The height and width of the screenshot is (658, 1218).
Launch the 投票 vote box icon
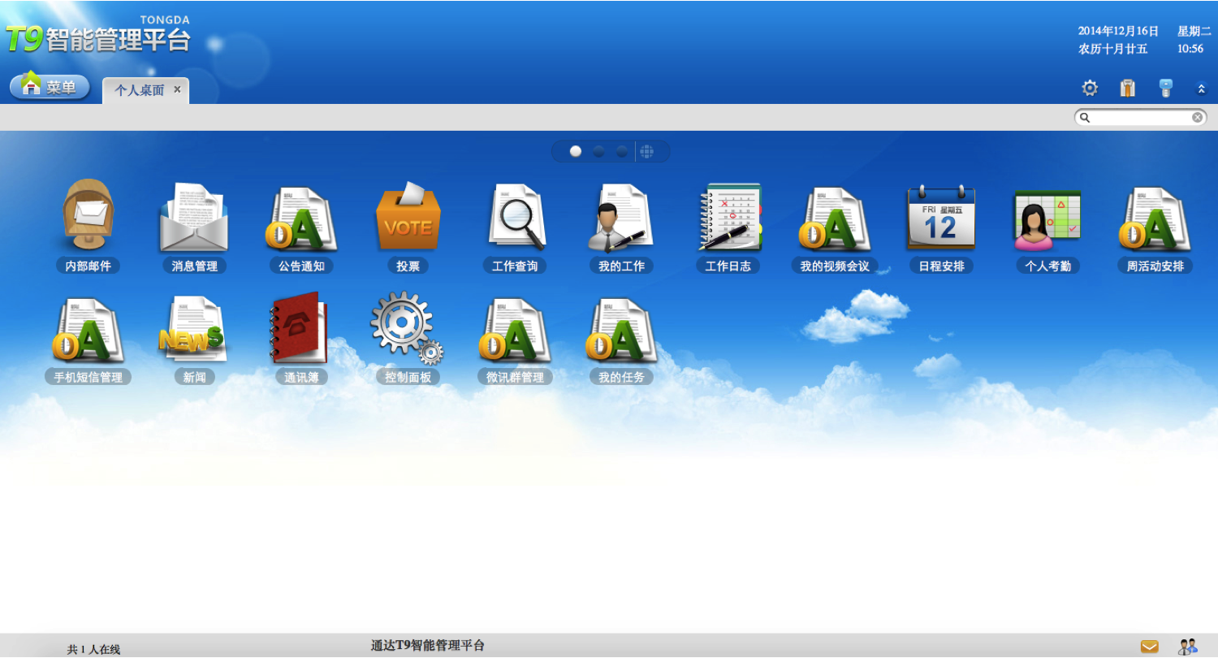408,218
